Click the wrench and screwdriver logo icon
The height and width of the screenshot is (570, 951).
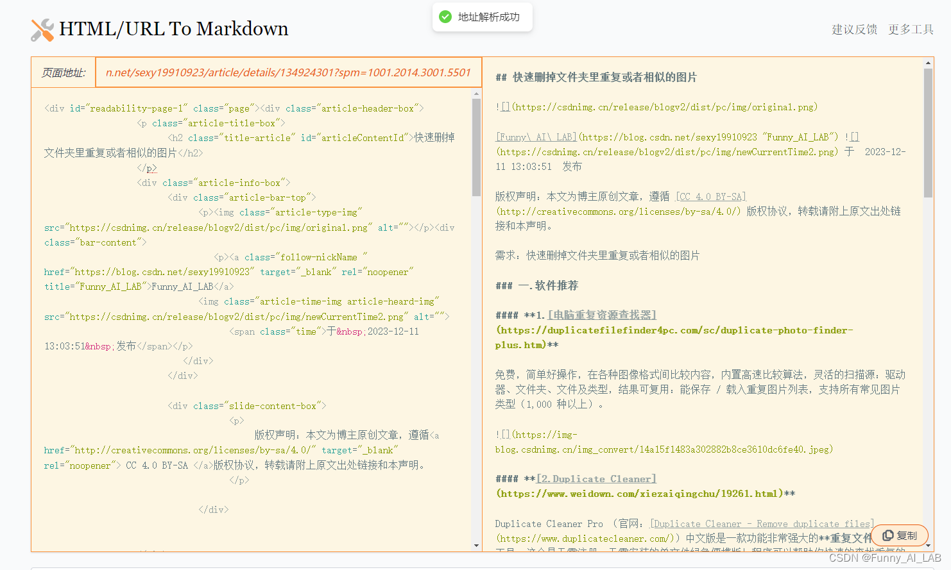tap(42, 30)
